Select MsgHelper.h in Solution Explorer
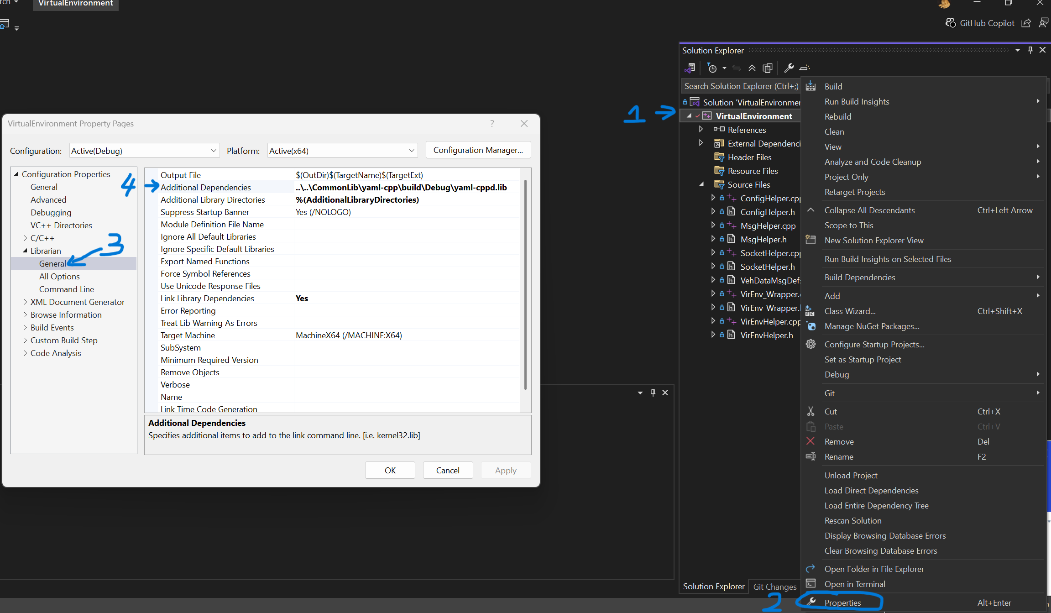 [x=763, y=239]
